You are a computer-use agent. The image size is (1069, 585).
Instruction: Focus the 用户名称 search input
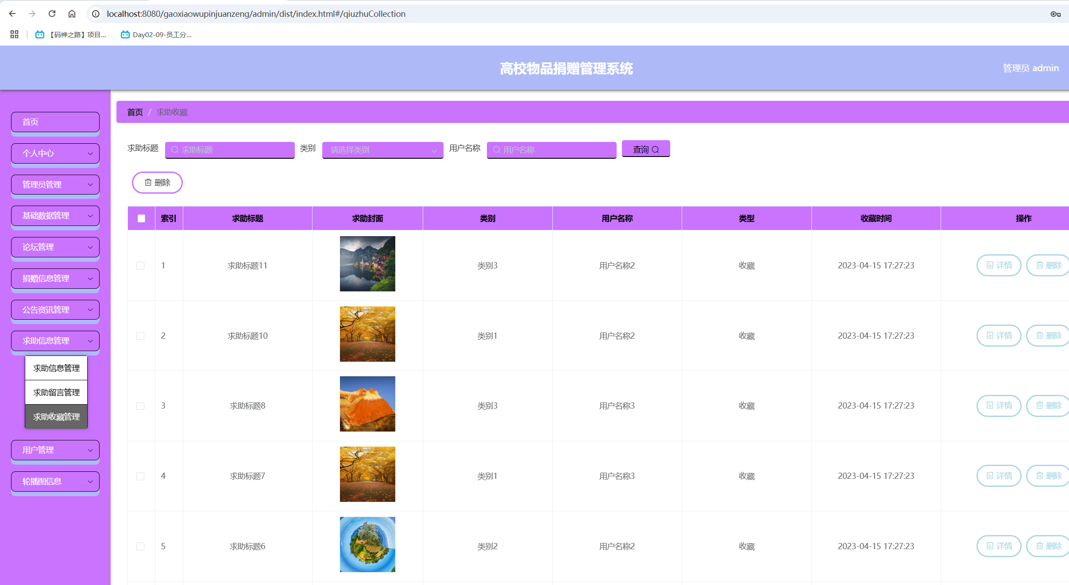pos(552,149)
